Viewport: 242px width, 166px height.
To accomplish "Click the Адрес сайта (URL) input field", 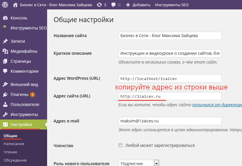I will tap(170, 96).
